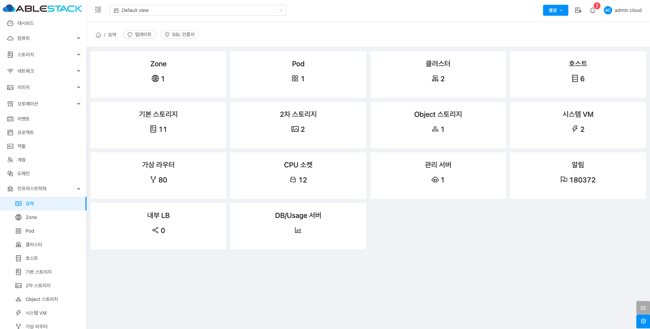Click the 업데이트 refresh button
The height and width of the screenshot is (329, 650).
[x=139, y=35]
